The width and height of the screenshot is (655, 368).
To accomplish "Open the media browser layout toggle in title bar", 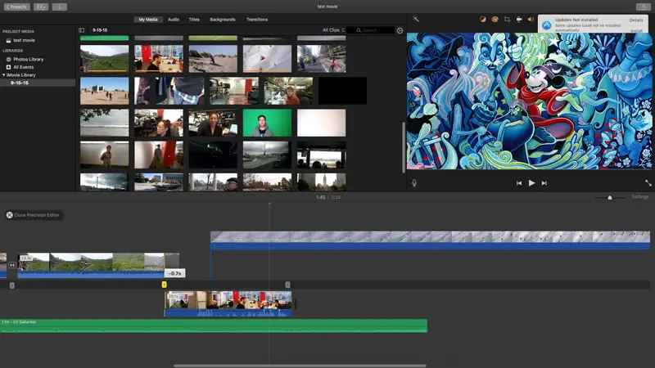I will 41,7.
